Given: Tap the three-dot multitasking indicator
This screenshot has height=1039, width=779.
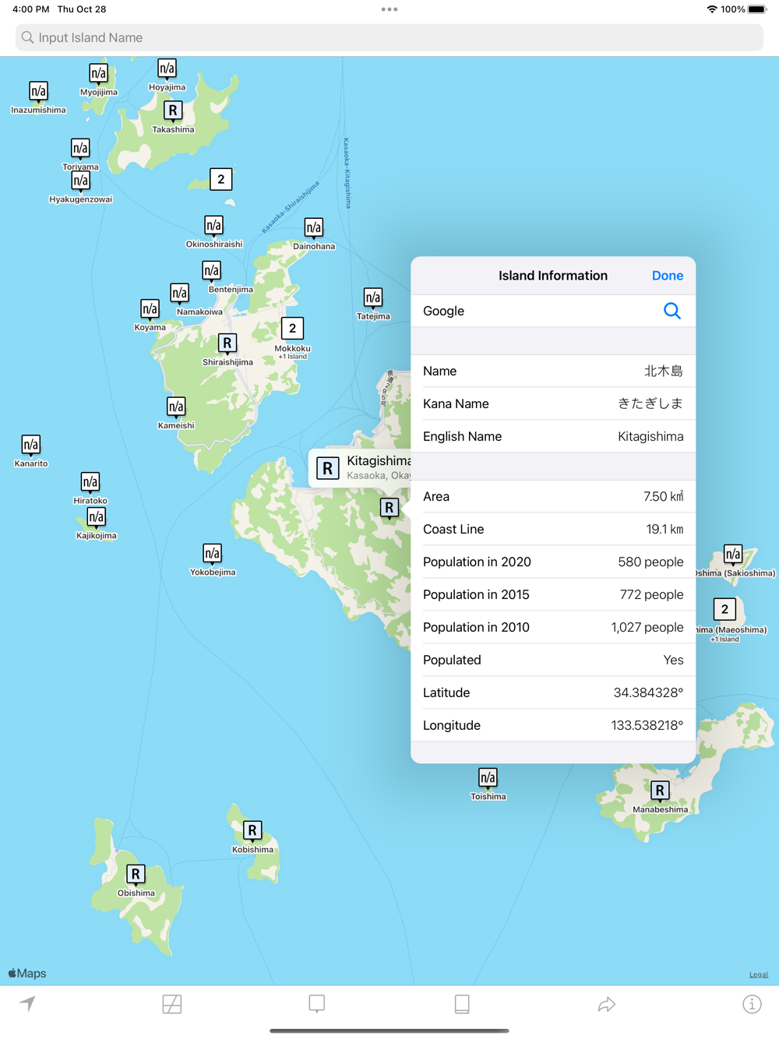Looking at the screenshot, I should [389, 9].
